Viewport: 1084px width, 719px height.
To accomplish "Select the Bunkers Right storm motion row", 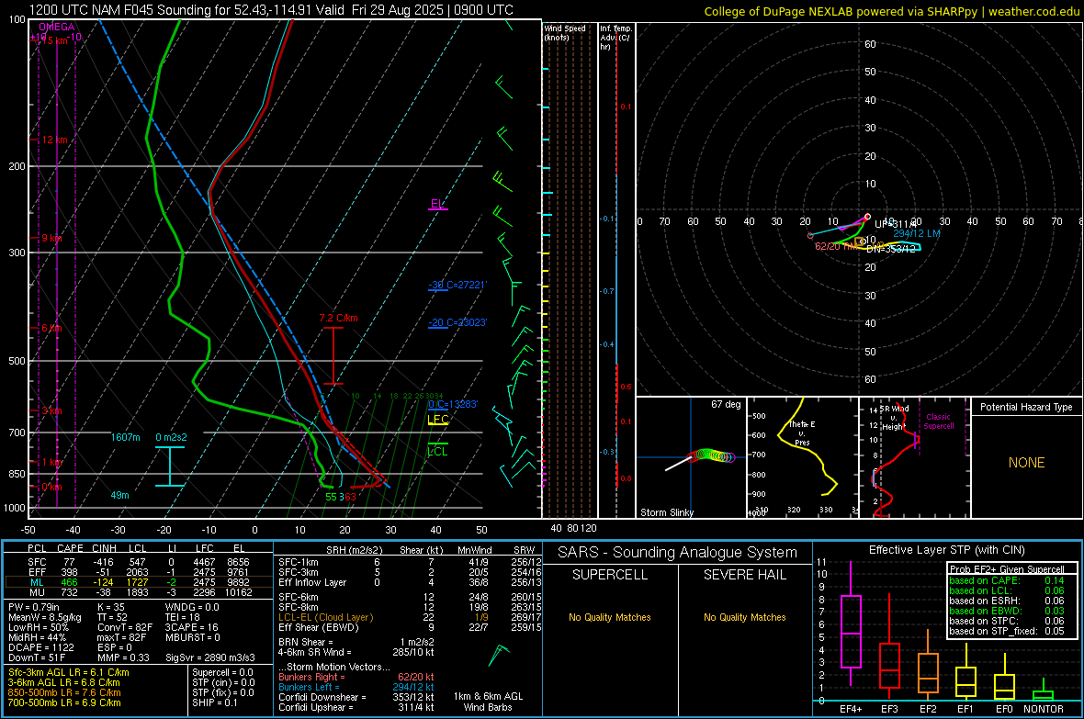I will (x=356, y=677).
